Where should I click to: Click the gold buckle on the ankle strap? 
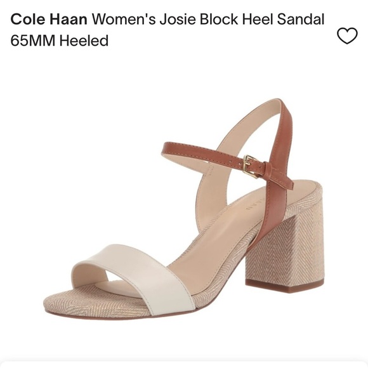pyautogui.click(x=249, y=166)
